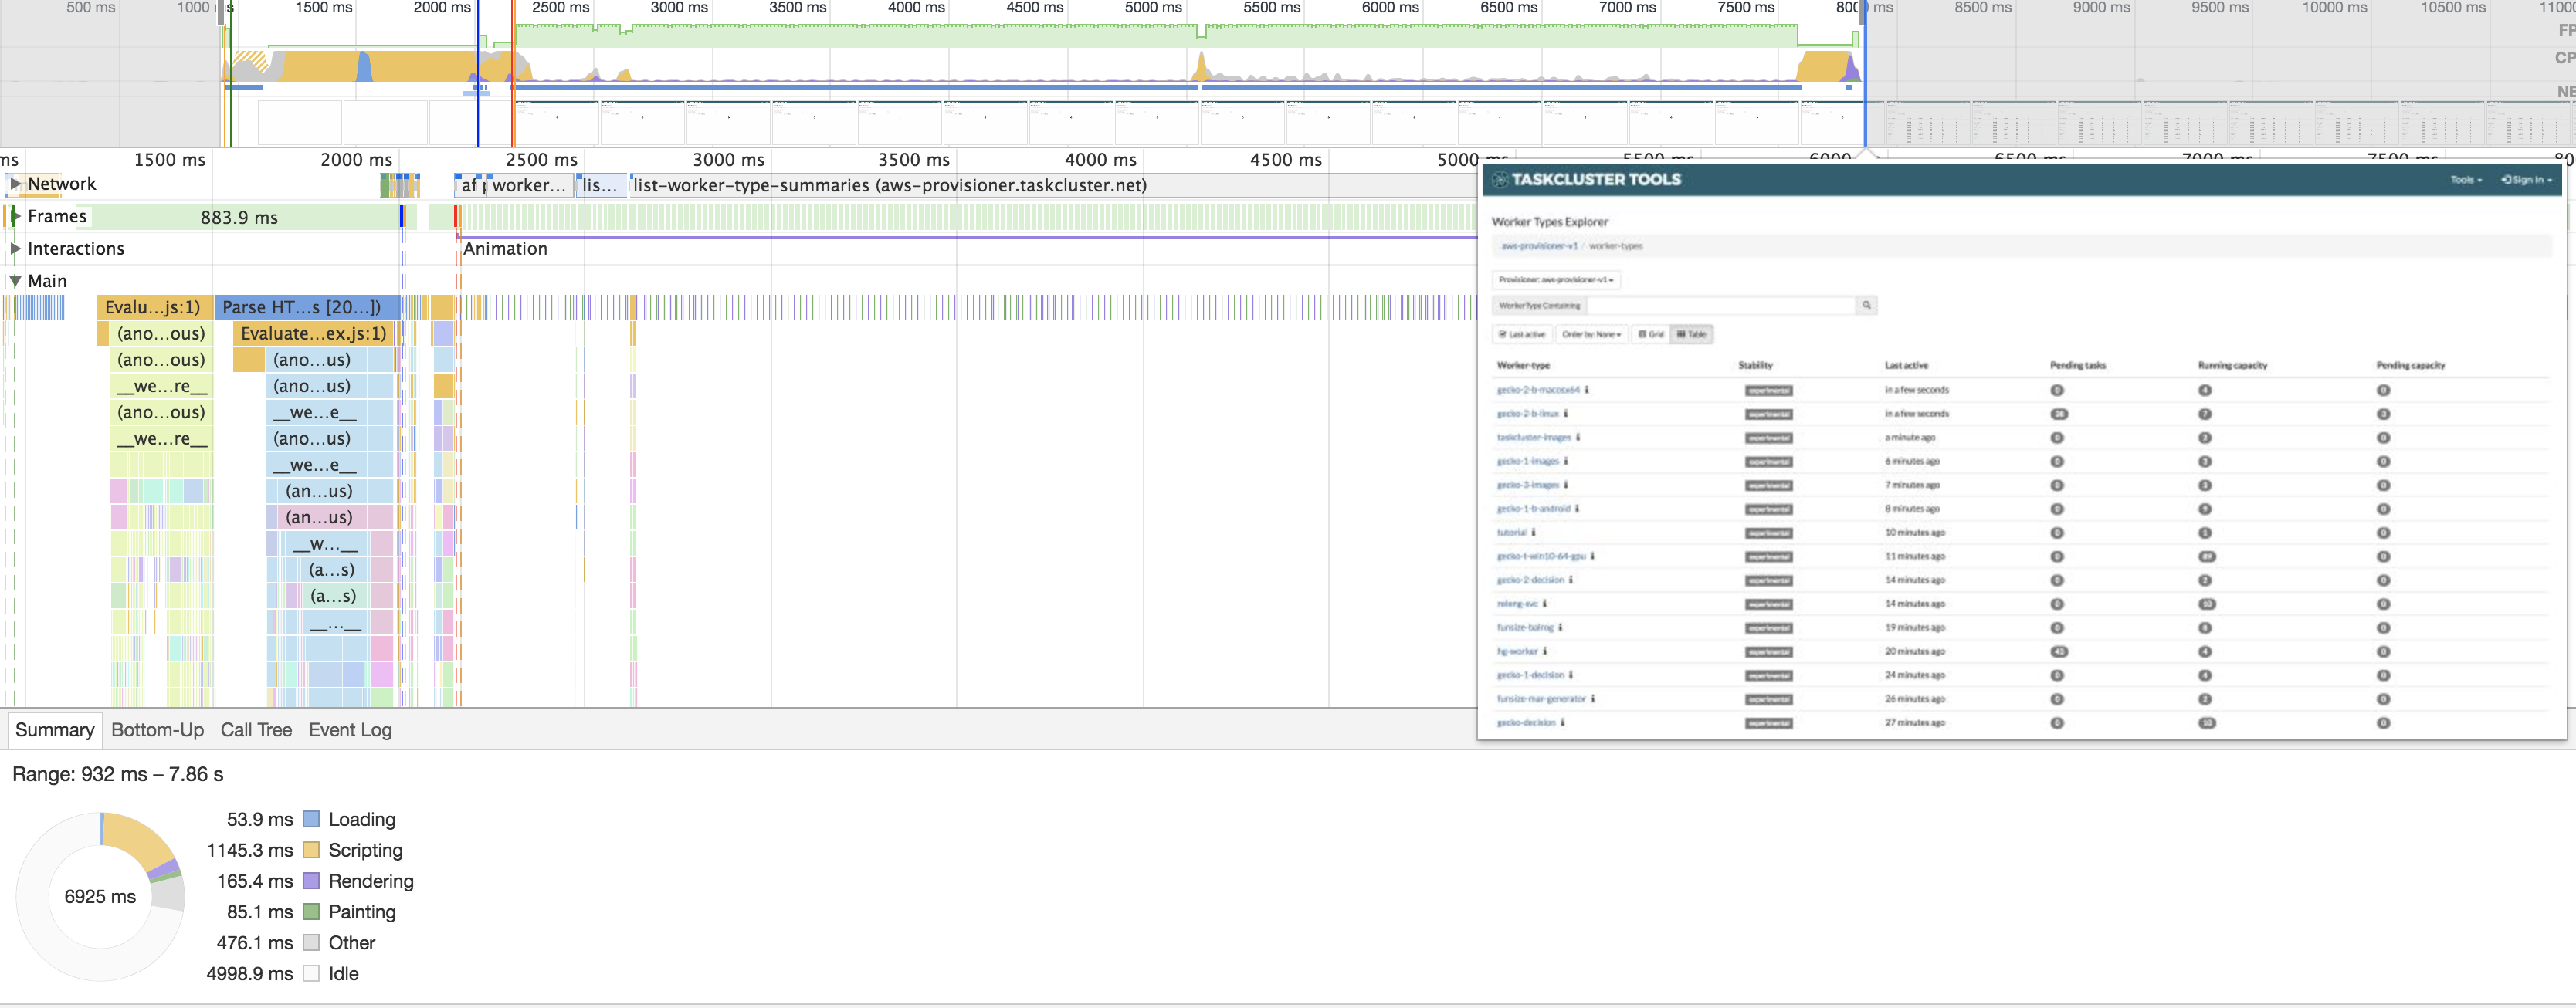Viewport: 2576px width, 1008px height.
Task: Open the Sign In dropdown in Taskcluster header
Action: [x=2526, y=180]
